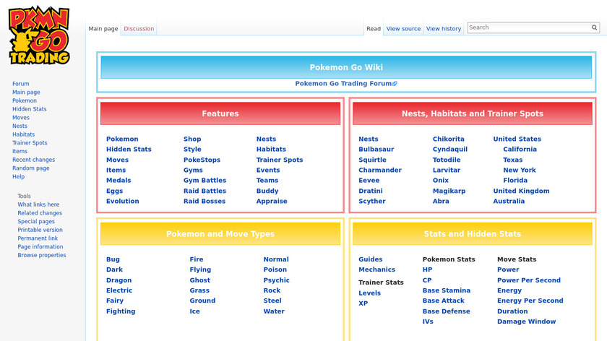This screenshot has width=607, height=341.
Task: Go to Random page from the sidebar
Action: 30,168
